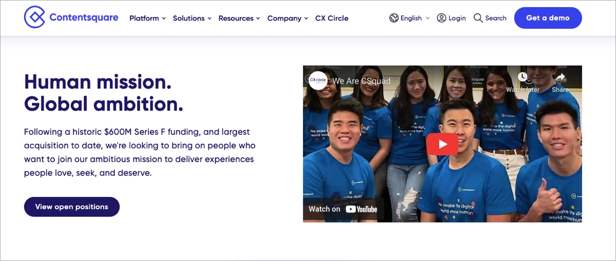Click the user profile Login icon
This screenshot has height=261, width=616.
point(441,18)
